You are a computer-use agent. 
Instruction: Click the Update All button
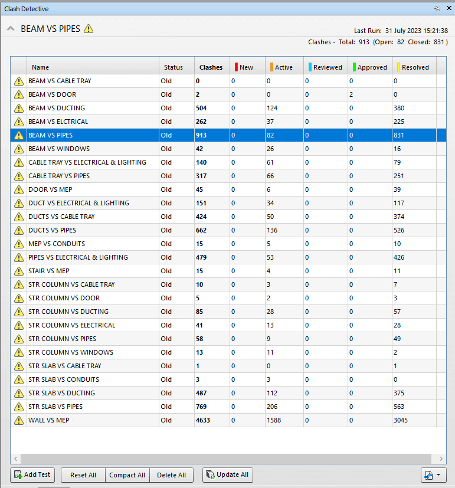[228, 475]
